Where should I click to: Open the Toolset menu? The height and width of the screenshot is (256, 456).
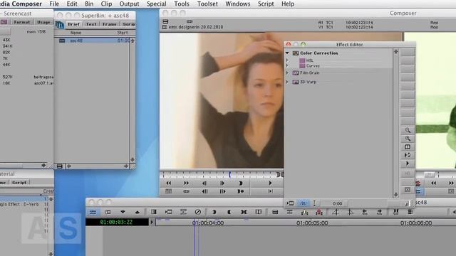coord(207,4)
